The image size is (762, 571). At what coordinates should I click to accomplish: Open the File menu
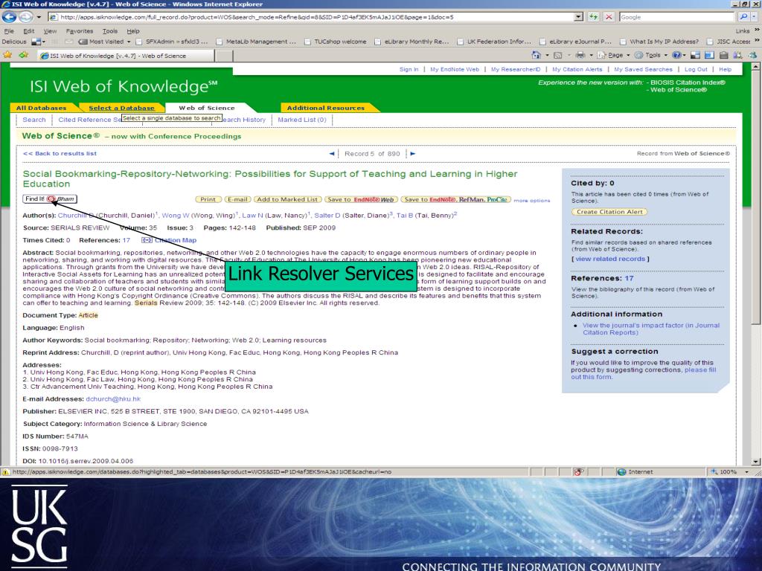click(9, 31)
